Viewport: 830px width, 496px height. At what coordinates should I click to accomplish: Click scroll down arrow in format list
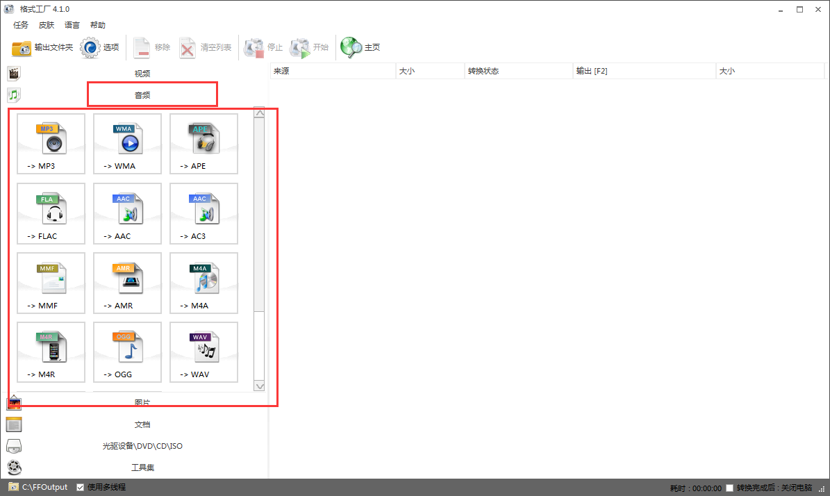259,386
